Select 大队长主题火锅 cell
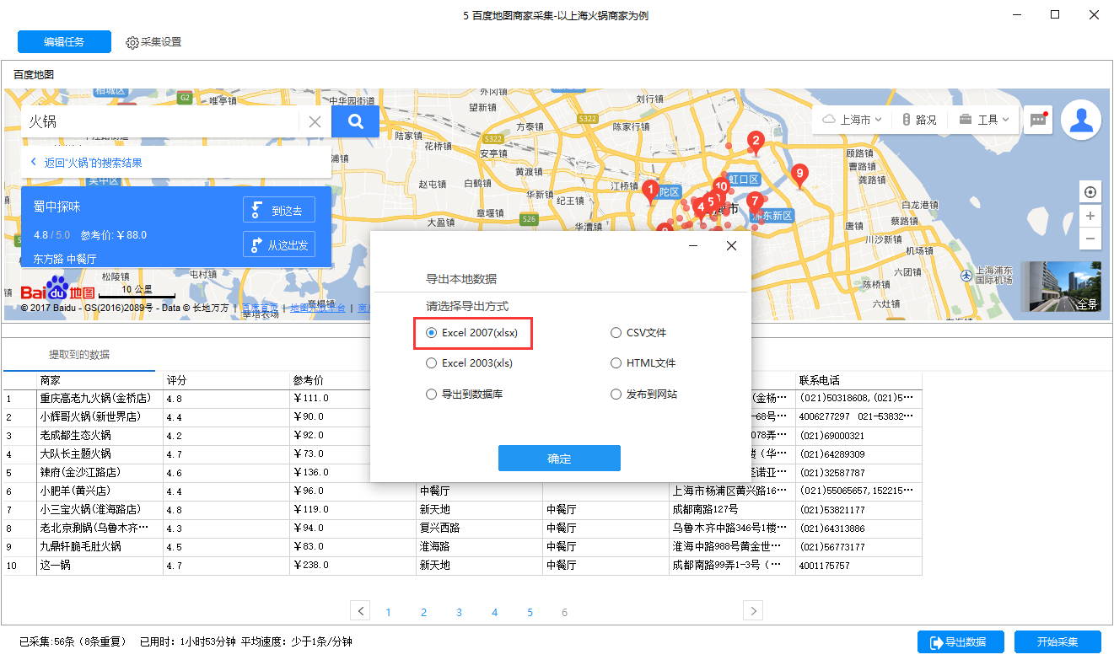 100,453
